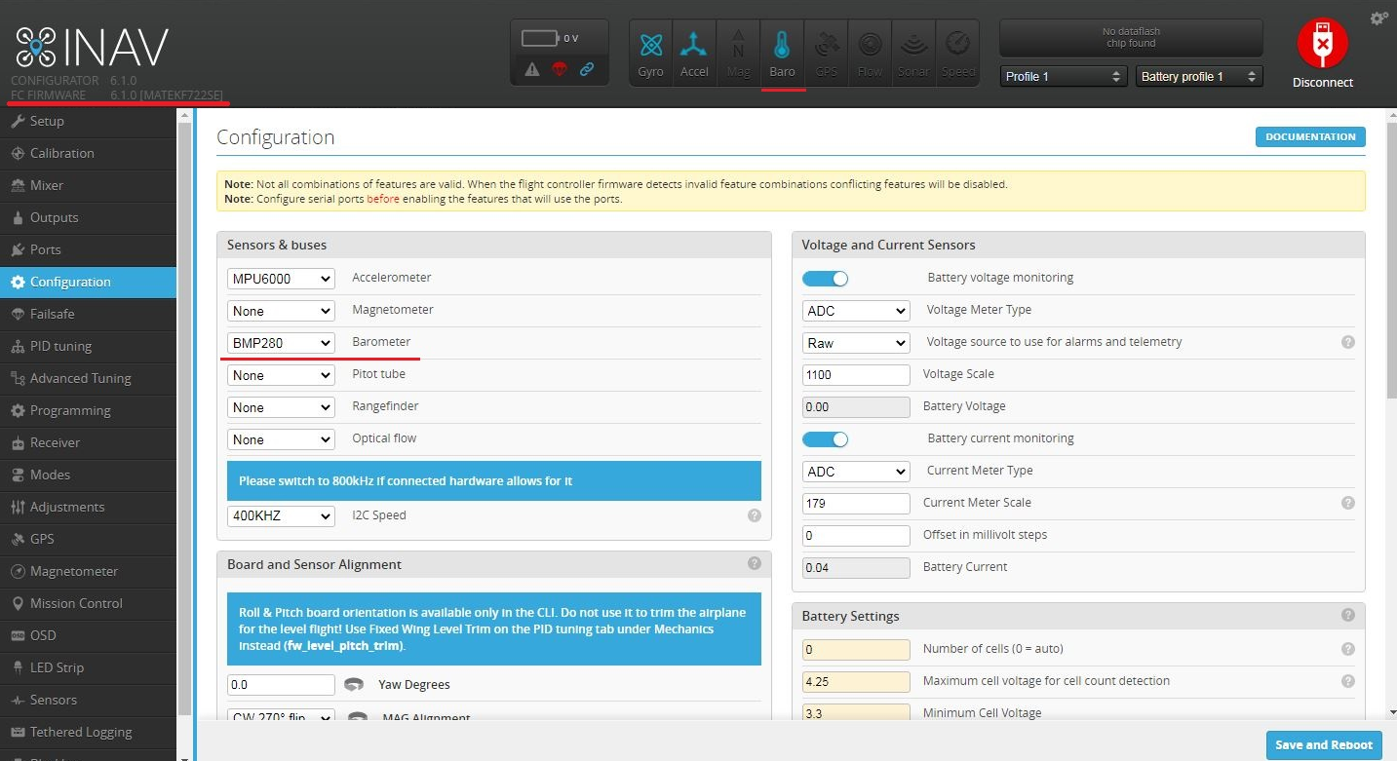This screenshot has height=761, width=1397.
Task: Open the Magnetometer dropdown showing None
Action: (281, 310)
